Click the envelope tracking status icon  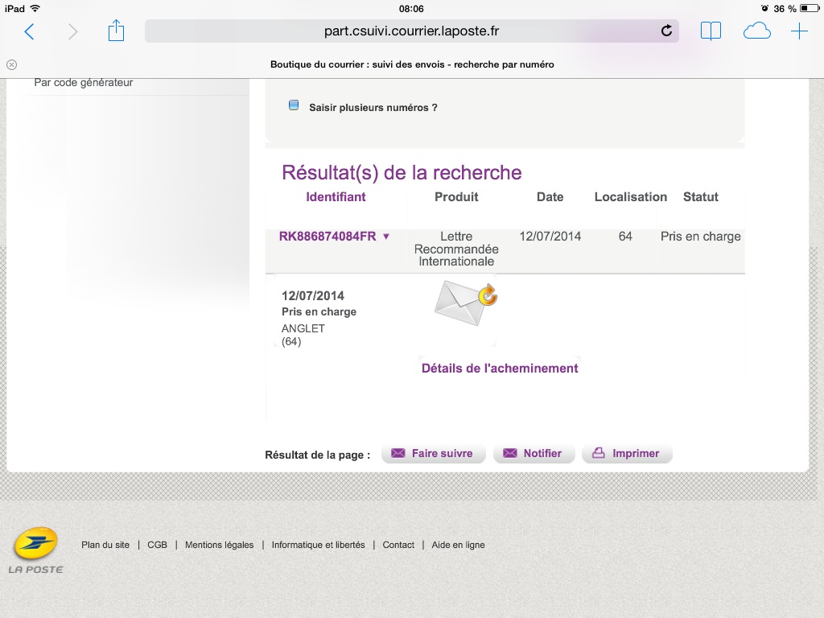point(466,303)
